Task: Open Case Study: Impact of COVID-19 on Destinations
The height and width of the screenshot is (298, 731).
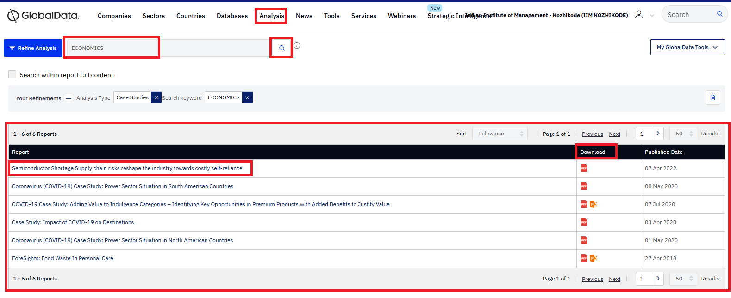Action: click(73, 222)
